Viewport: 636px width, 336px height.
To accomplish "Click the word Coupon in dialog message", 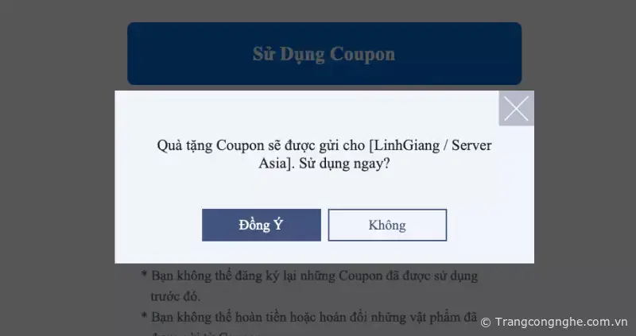I will 237,146.
